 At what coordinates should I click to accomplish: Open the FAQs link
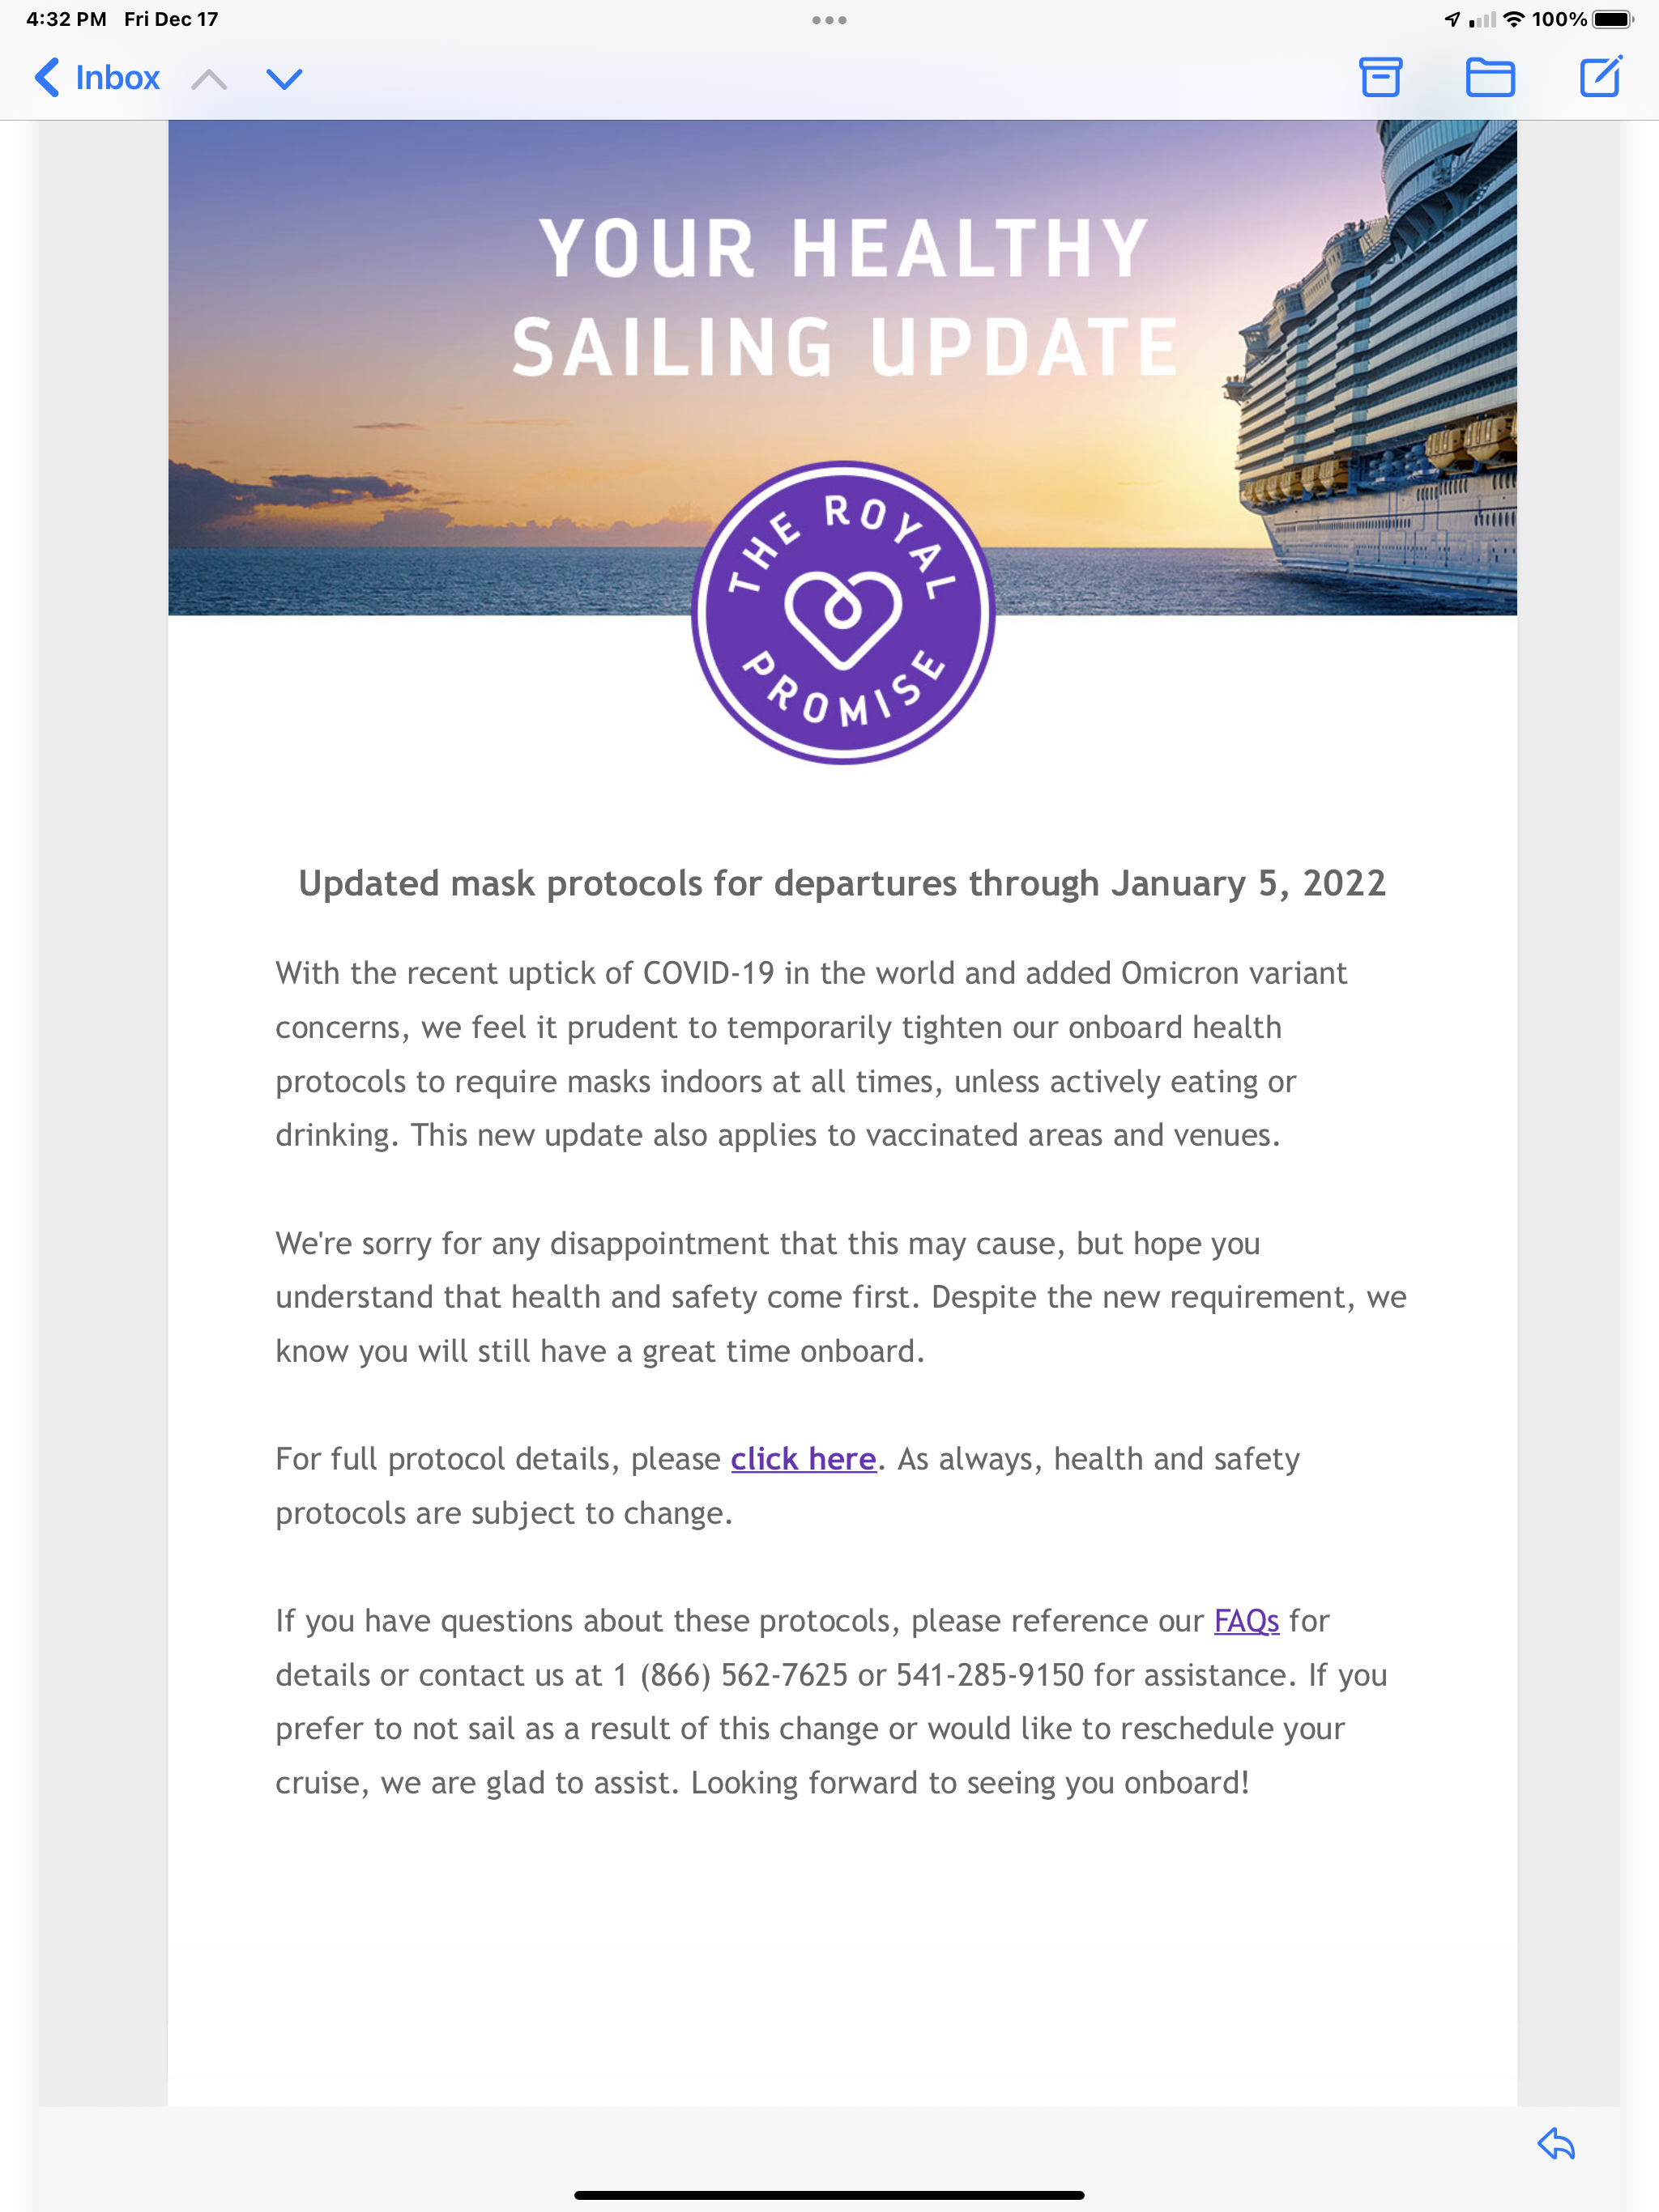pos(1246,1621)
